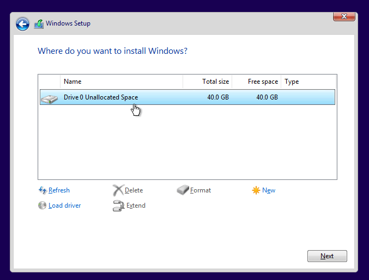
Task: Click the 40.0 GB total size value
Action: [218, 97]
